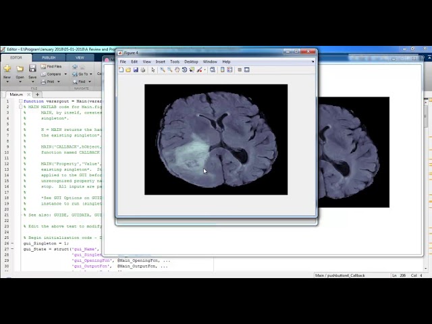Click the Save Figure icon in Figure 4
432x324 pixels.
pyautogui.click(x=136, y=70)
